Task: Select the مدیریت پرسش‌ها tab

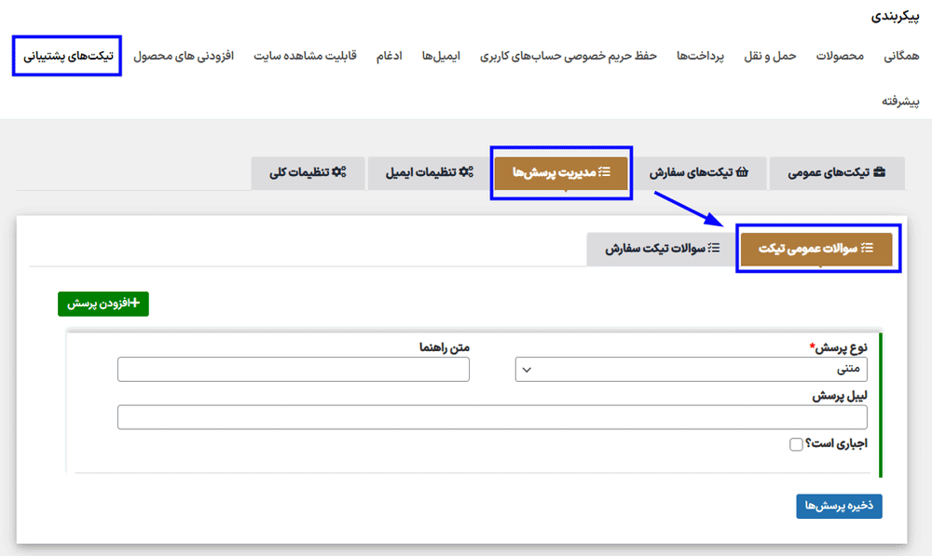Action: click(x=561, y=173)
